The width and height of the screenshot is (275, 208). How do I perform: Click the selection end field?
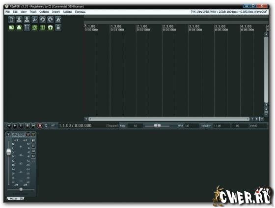tap(240, 126)
